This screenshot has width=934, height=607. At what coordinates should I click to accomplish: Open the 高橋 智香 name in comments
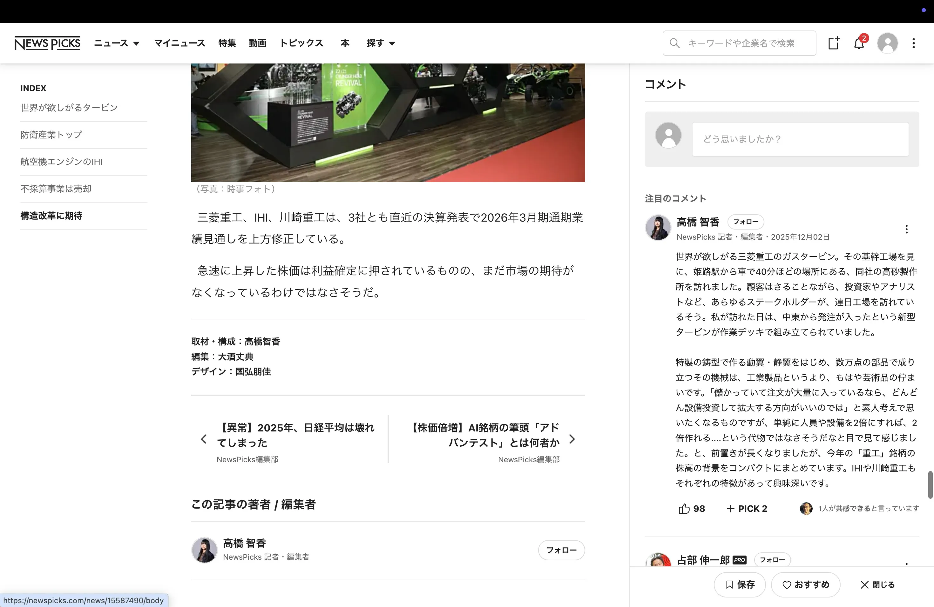[x=698, y=222]
